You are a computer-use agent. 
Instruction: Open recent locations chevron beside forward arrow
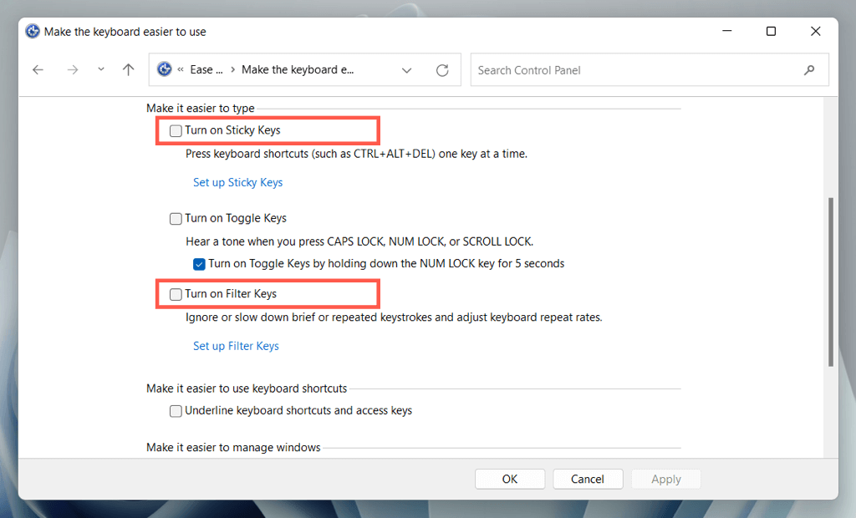coord(101,69)
